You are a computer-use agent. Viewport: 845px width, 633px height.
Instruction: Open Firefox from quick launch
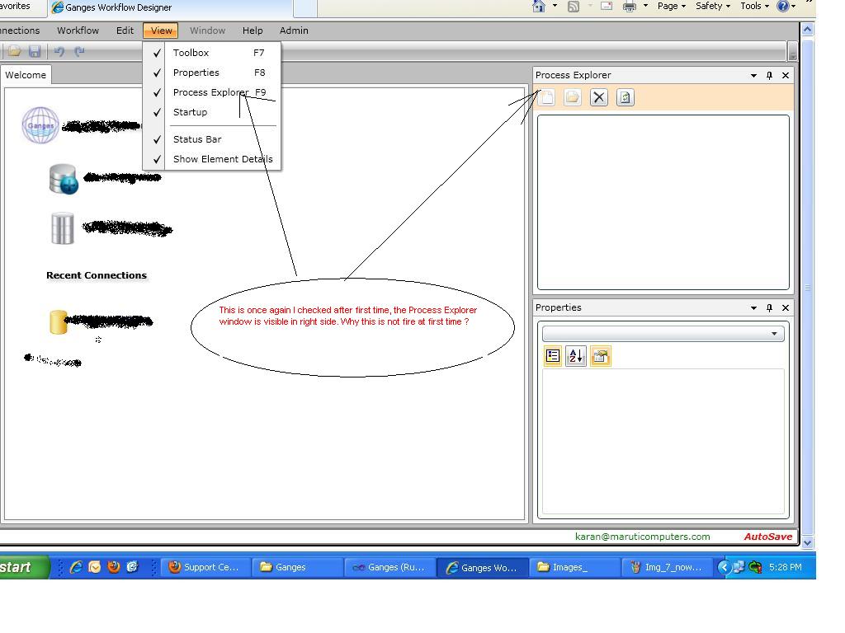[x=113, y=567]
